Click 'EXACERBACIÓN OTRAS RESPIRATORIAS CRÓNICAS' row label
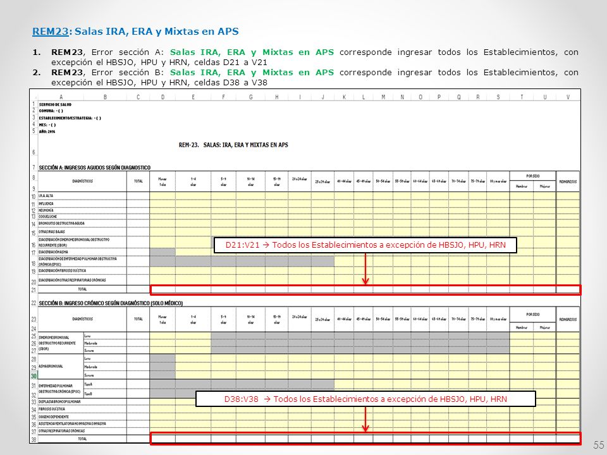607x455 pixels. click(x=72, y=280)
